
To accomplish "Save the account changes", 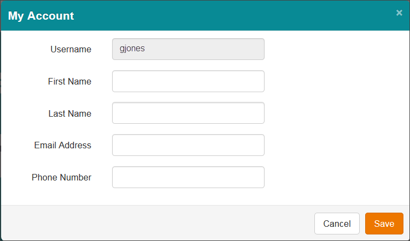I will (x=384, y=224).
